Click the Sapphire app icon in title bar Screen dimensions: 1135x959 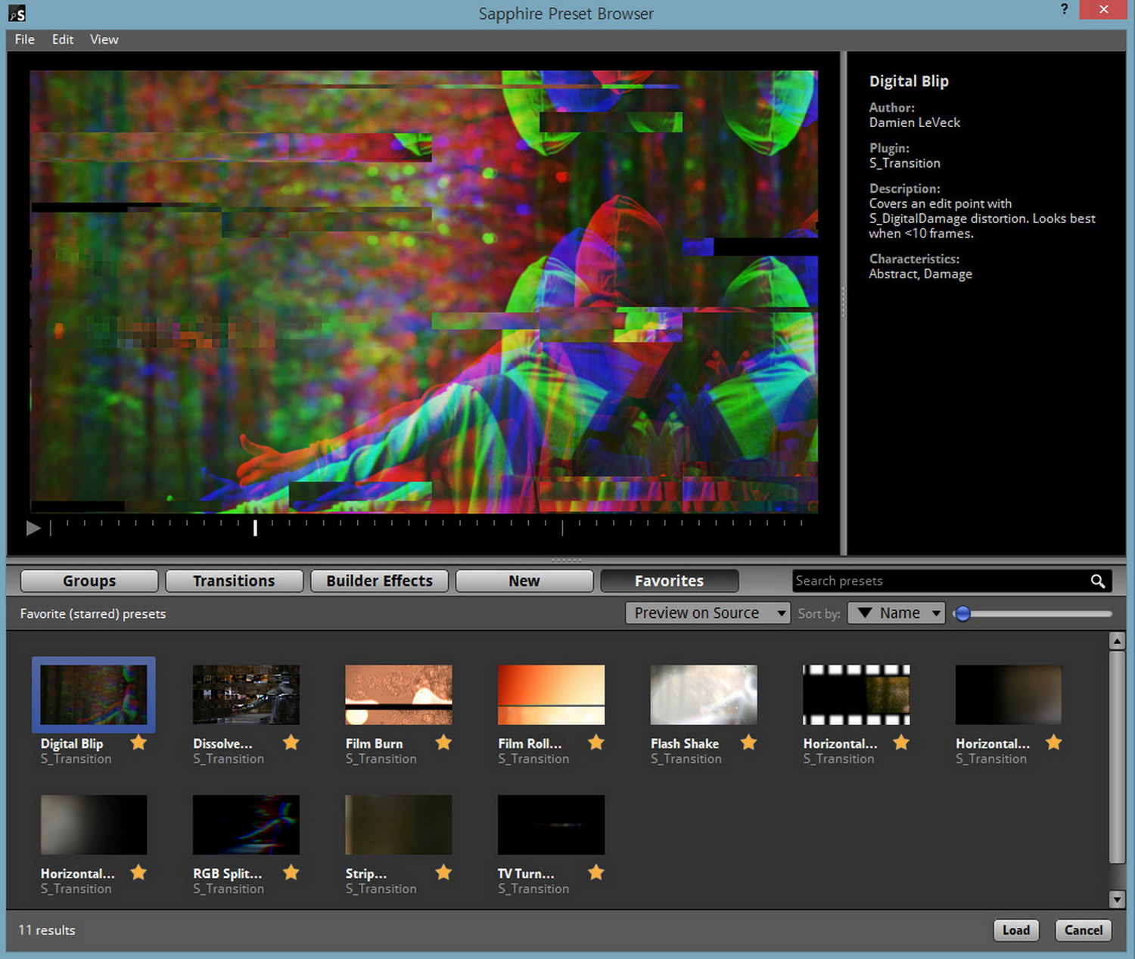(17, 13)
